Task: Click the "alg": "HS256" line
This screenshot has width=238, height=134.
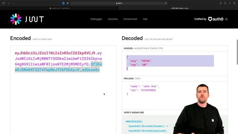Action: (141, 61)
